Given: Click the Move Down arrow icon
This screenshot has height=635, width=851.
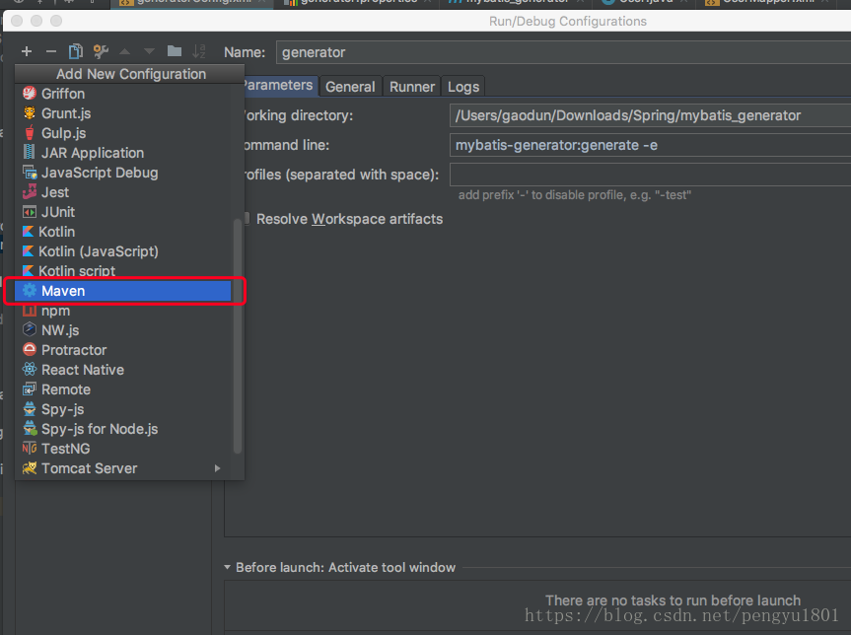Looking at the screenshot, I should click(149, 51).
